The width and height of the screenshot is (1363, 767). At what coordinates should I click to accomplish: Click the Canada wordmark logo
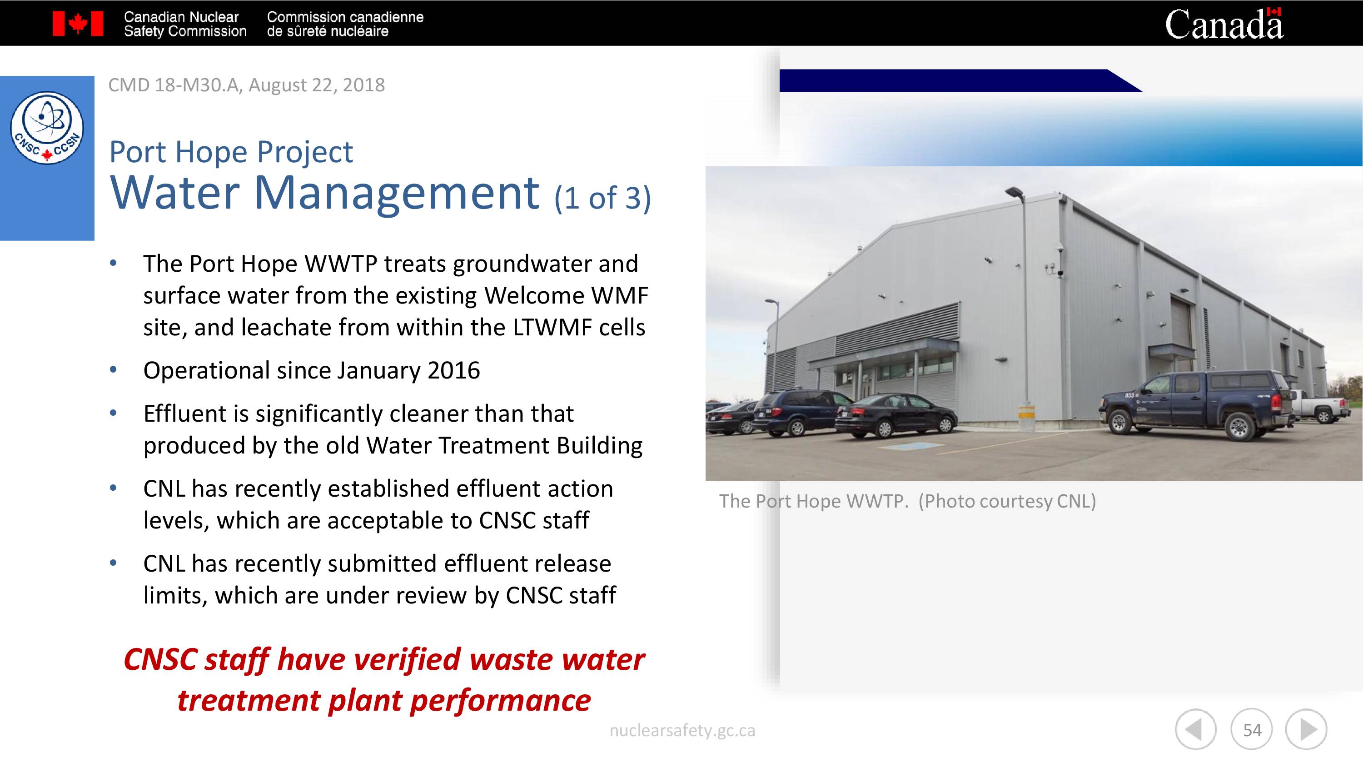[x=1224, y=24]
